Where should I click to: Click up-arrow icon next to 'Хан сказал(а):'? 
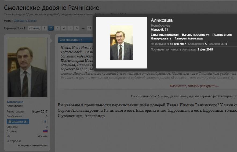coord(81,40)
